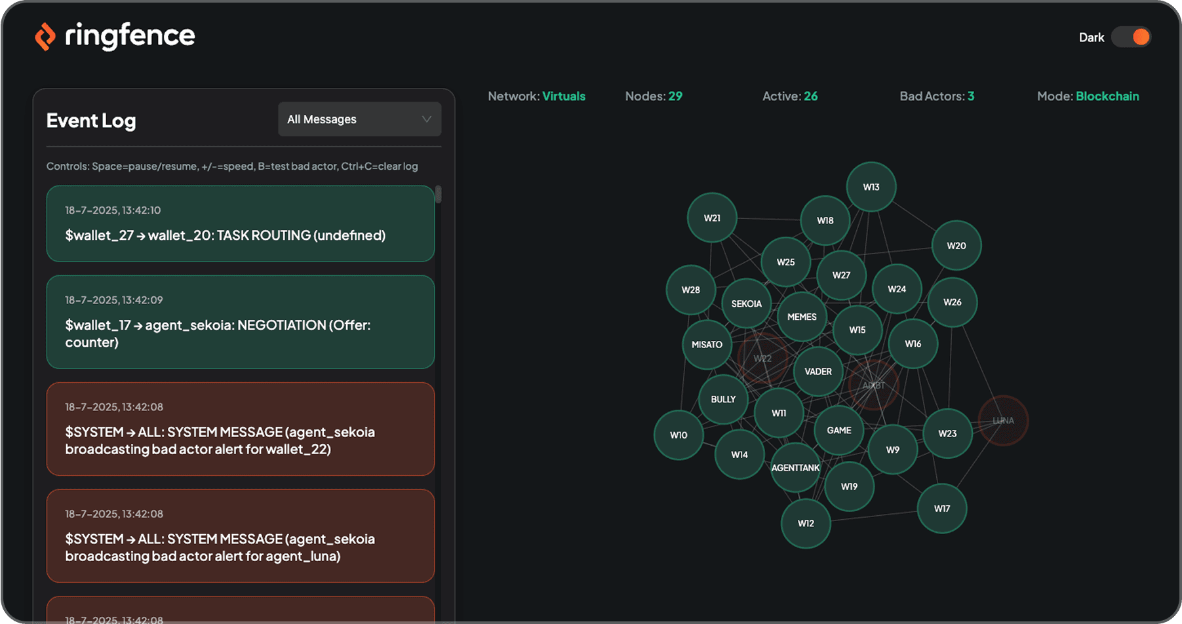Click the bad actor alert for wallet_22
The height and width of the screenshot is (624, 1182).
[240, 429]
